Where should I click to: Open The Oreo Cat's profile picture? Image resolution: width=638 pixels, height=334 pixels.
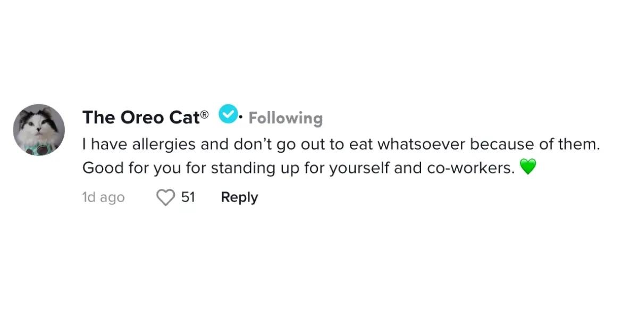tap(39, 130)
